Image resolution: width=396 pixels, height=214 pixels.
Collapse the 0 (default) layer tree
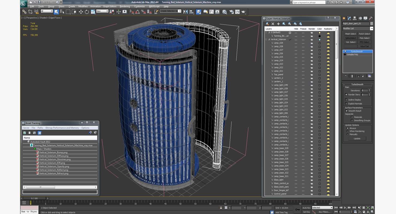tap(266, 32)
